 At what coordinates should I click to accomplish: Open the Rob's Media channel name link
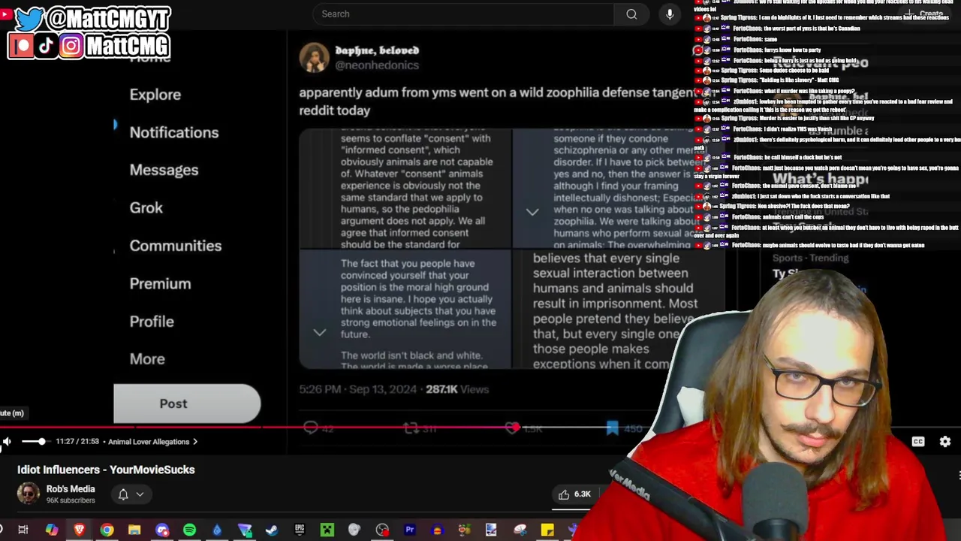click(71, 488)
